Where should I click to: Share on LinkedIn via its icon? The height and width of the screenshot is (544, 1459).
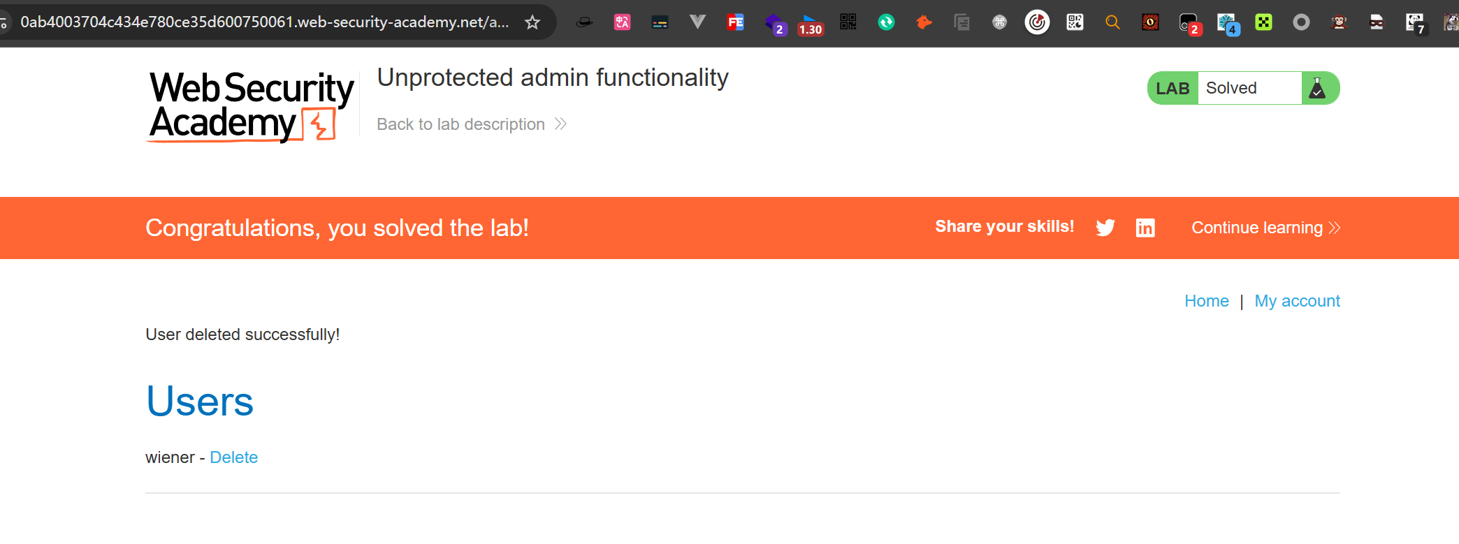1145,228
